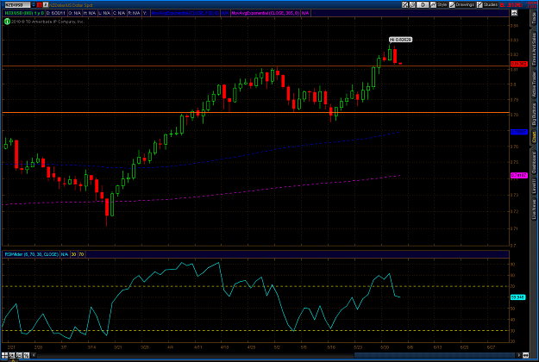Click the RSIWilder study label
The height and width of the screenshot is (362, 539).
31,254
